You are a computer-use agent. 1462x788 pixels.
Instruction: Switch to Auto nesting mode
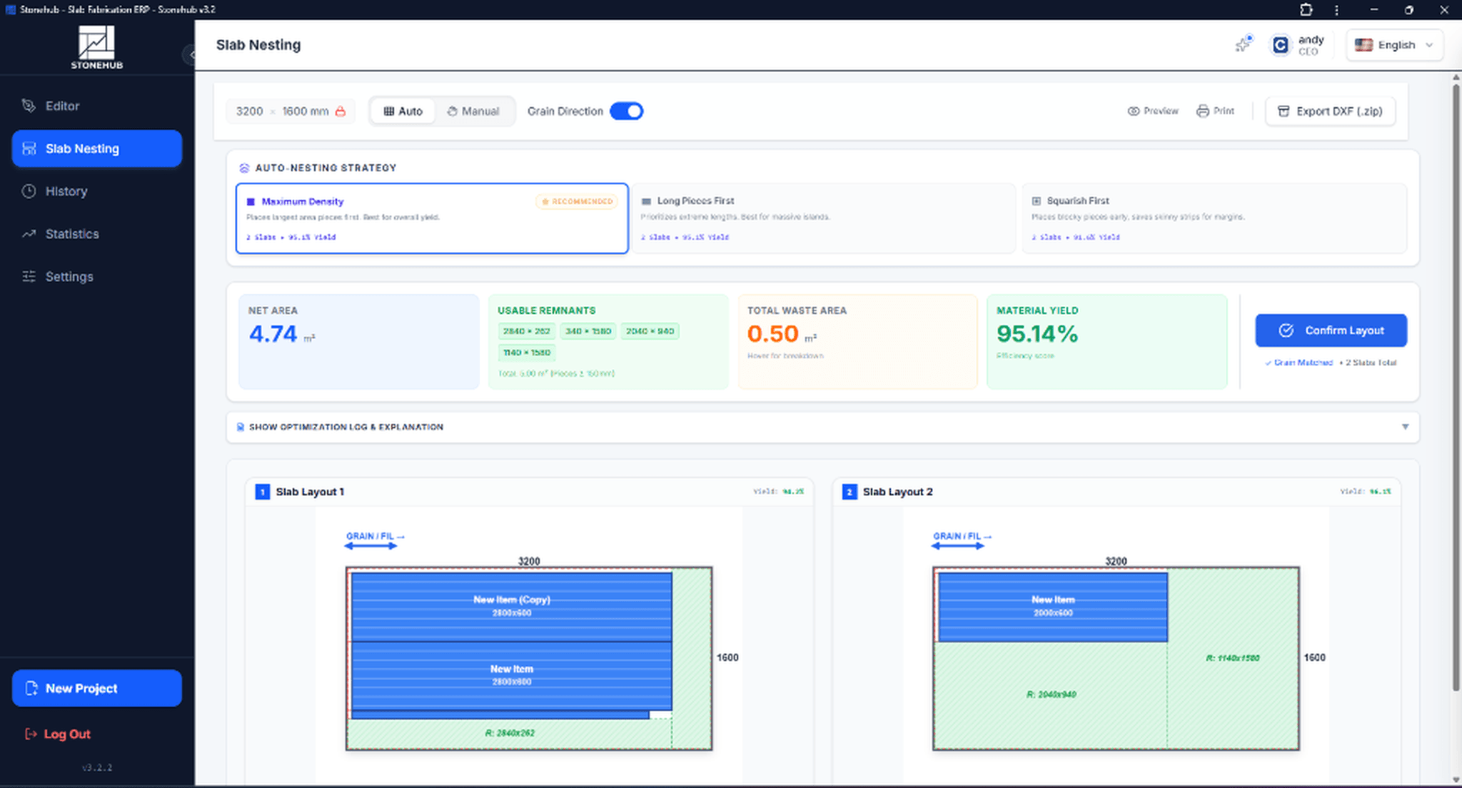(x=403, y=111)
